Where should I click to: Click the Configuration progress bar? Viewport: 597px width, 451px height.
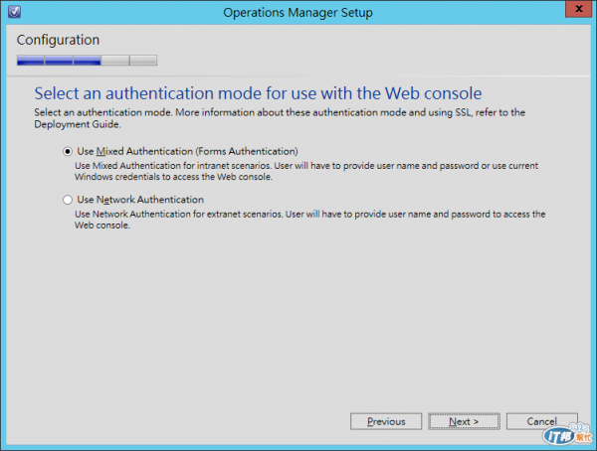(87, 60)
